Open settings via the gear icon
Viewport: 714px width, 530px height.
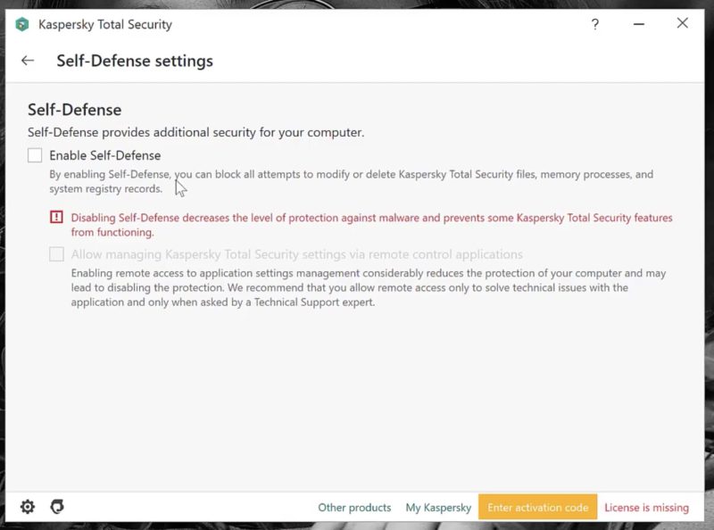[x=28, y=507]
